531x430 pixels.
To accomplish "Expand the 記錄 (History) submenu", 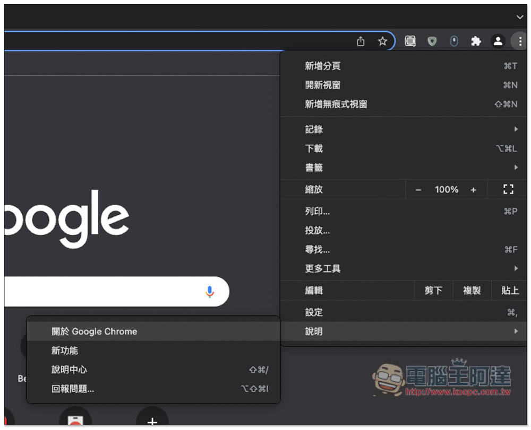I will [x=404, y=129].
